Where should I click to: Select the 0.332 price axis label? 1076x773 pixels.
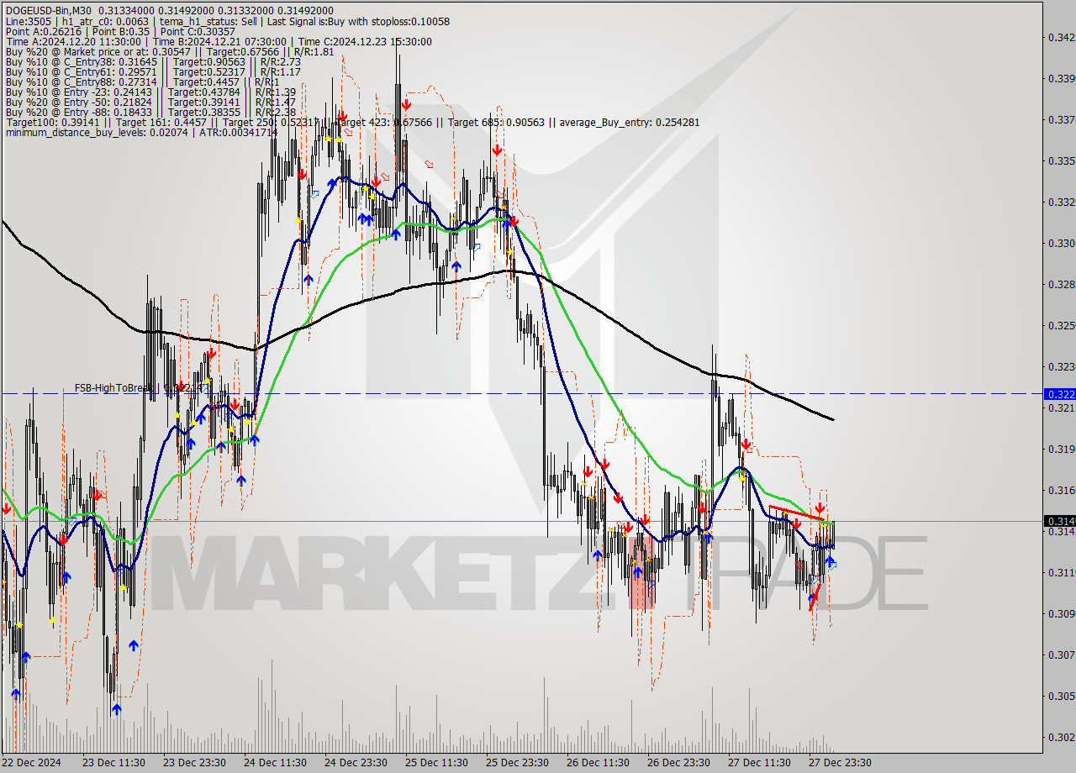[x=1062, y=202]
